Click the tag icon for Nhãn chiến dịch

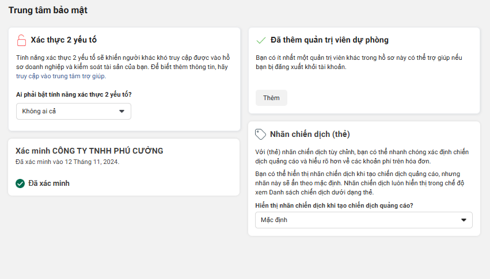pyautogui.click(x=261, y=134)
